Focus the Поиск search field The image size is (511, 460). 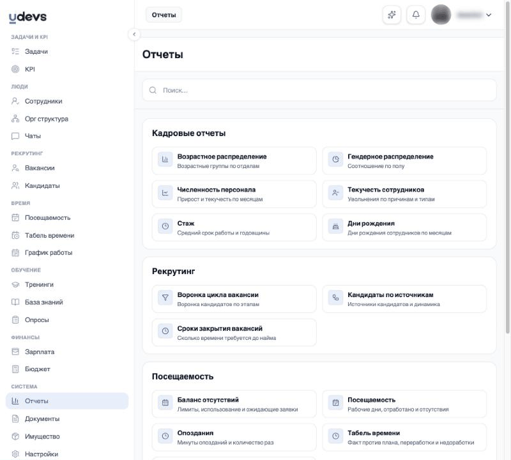click(319, 90)
